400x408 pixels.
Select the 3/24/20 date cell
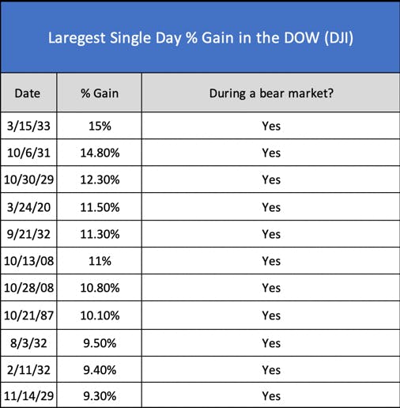[28, 207]
